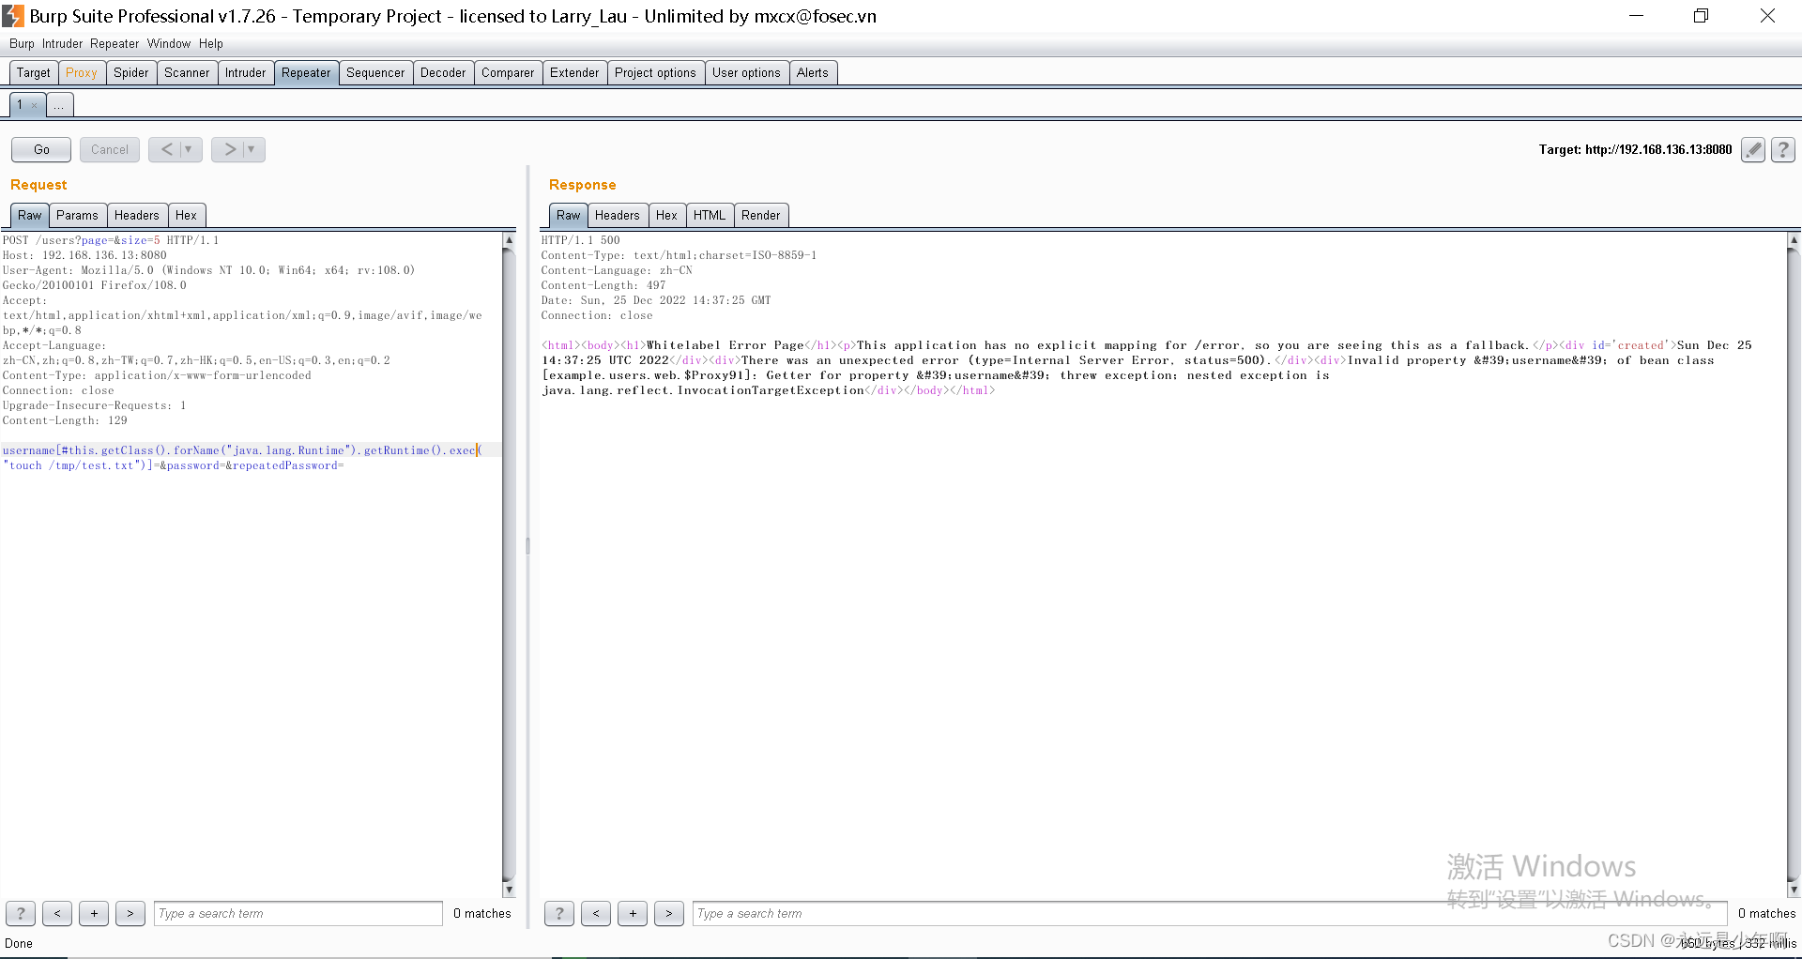The image size is (1802, 959).
Task: Show response HTML view
Action: click(x=710, y=215)
